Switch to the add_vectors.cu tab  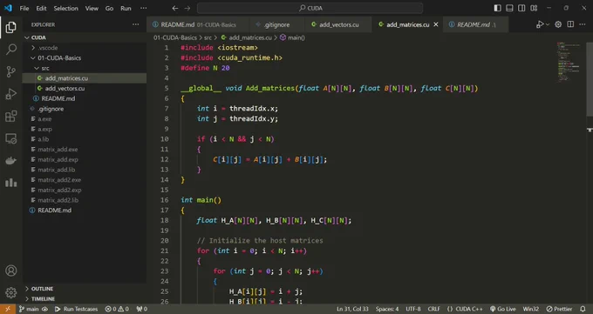(338, 24)
